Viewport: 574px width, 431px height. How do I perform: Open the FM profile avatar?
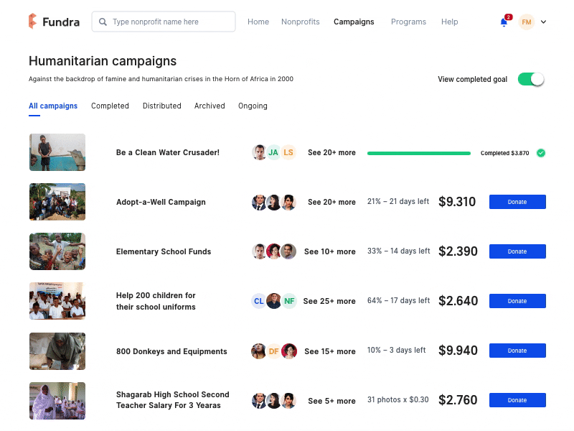(x=526, y=22)
